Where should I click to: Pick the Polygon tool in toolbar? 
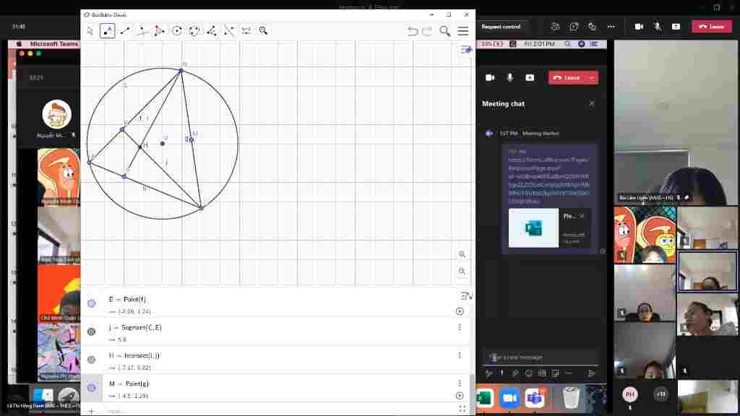click(x=159, y=30)
